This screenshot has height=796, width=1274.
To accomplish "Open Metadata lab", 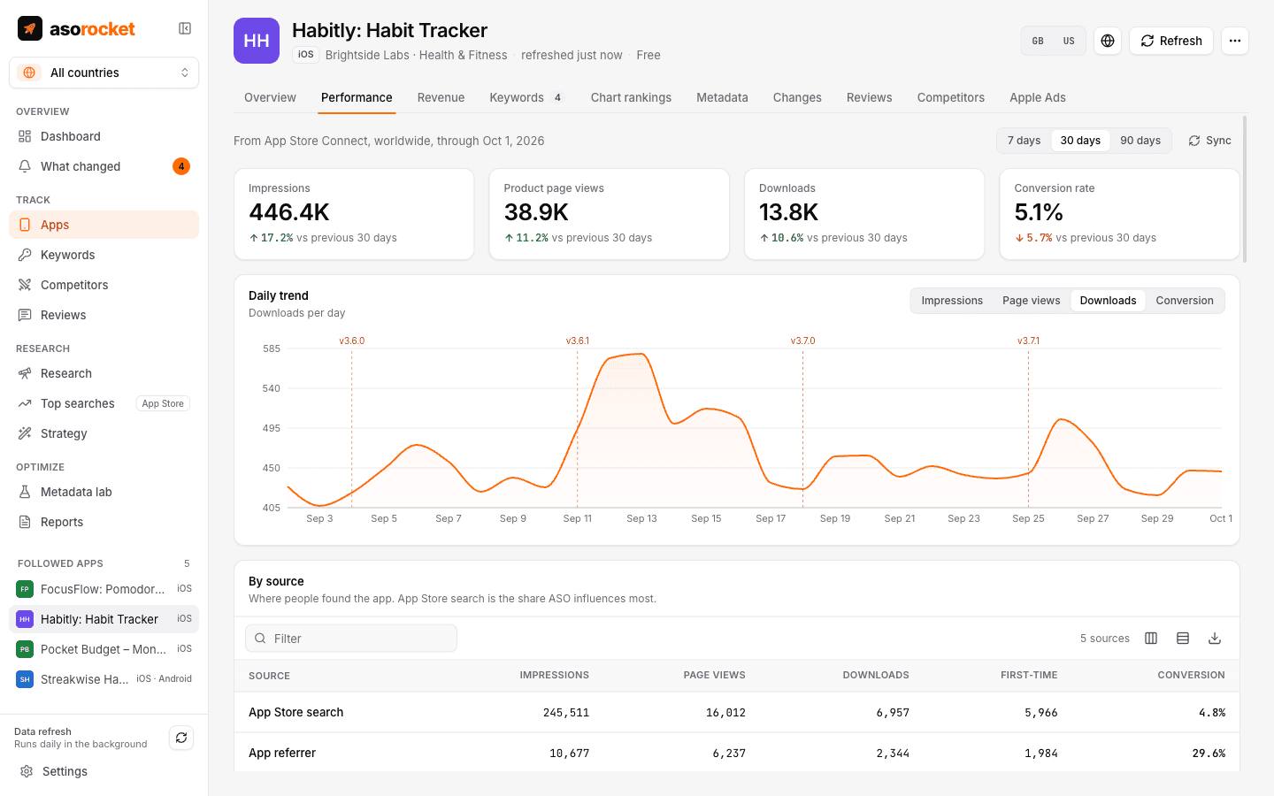I will (x=104, y=492).
